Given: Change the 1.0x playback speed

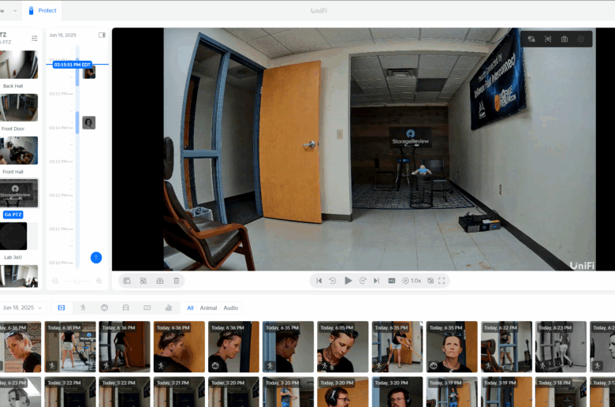Looking at the screenshot, I should click(412, 281).
